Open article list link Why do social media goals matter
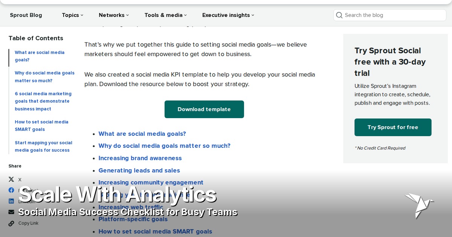 [164, 146]
